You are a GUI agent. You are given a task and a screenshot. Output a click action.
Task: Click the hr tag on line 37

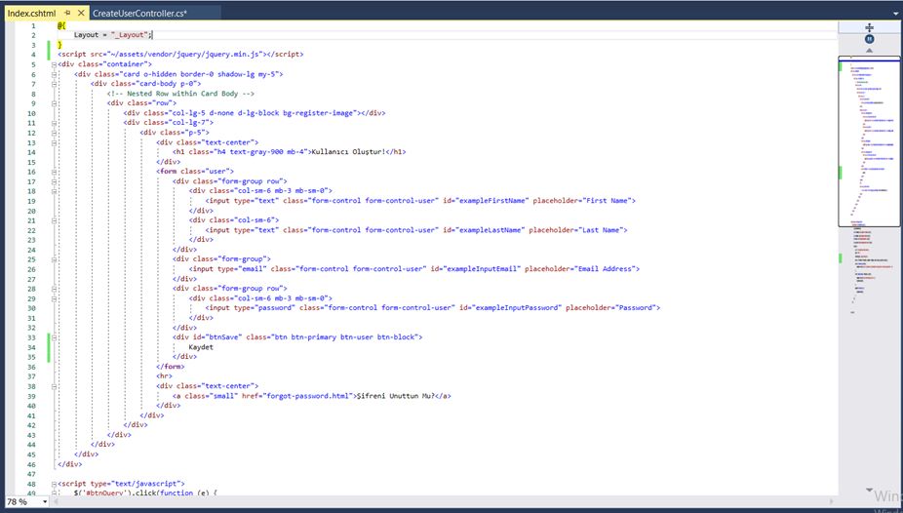pyautogui.click(x=164, y=376)
